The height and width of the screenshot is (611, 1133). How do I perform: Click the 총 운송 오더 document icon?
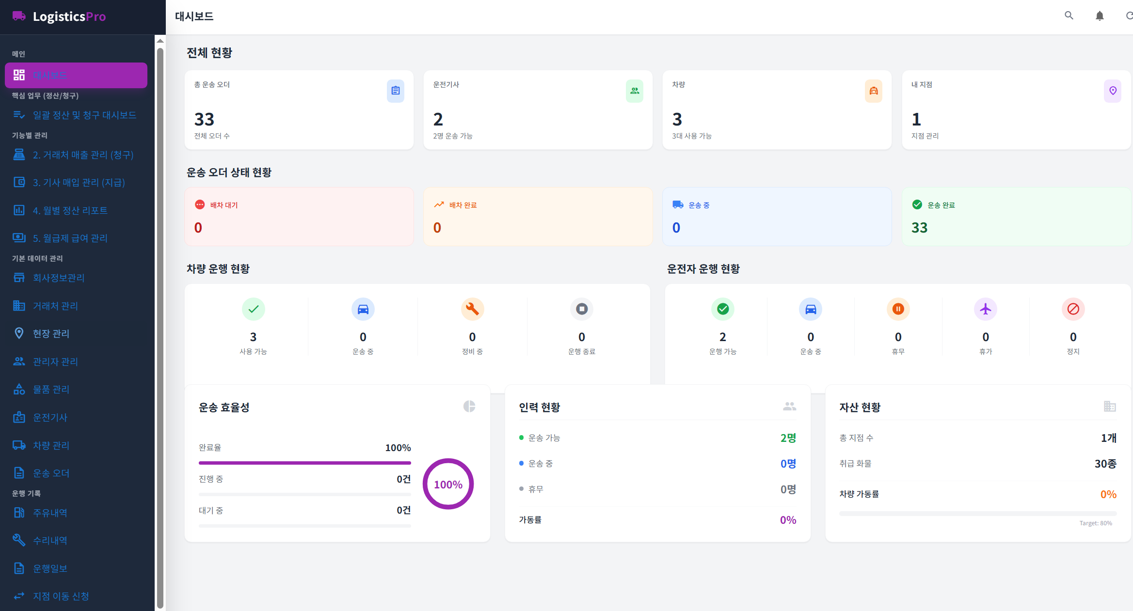(x=395, y=91)
